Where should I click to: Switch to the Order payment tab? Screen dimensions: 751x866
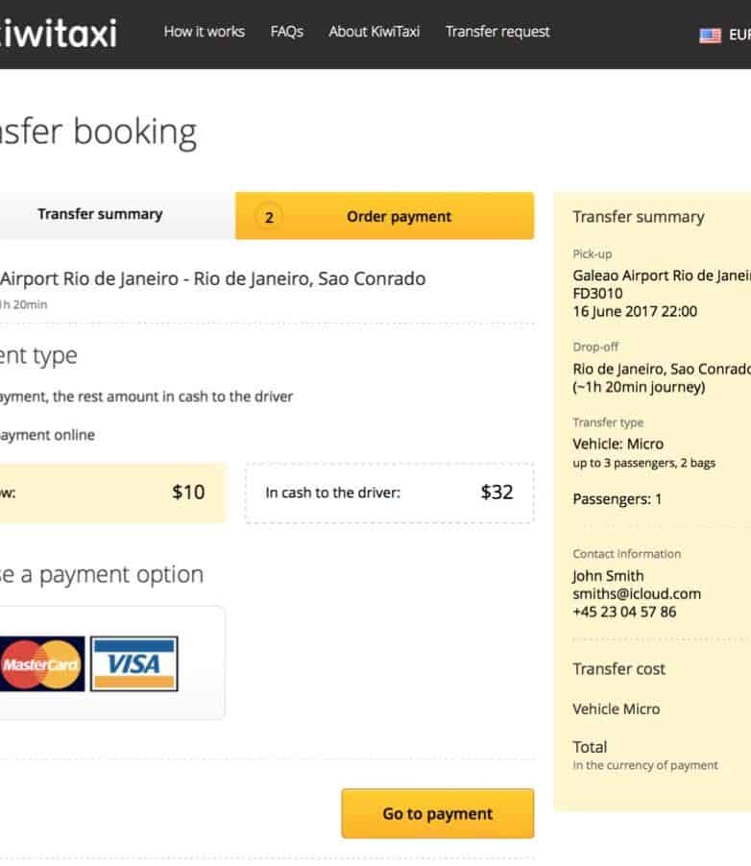[399, 217]
